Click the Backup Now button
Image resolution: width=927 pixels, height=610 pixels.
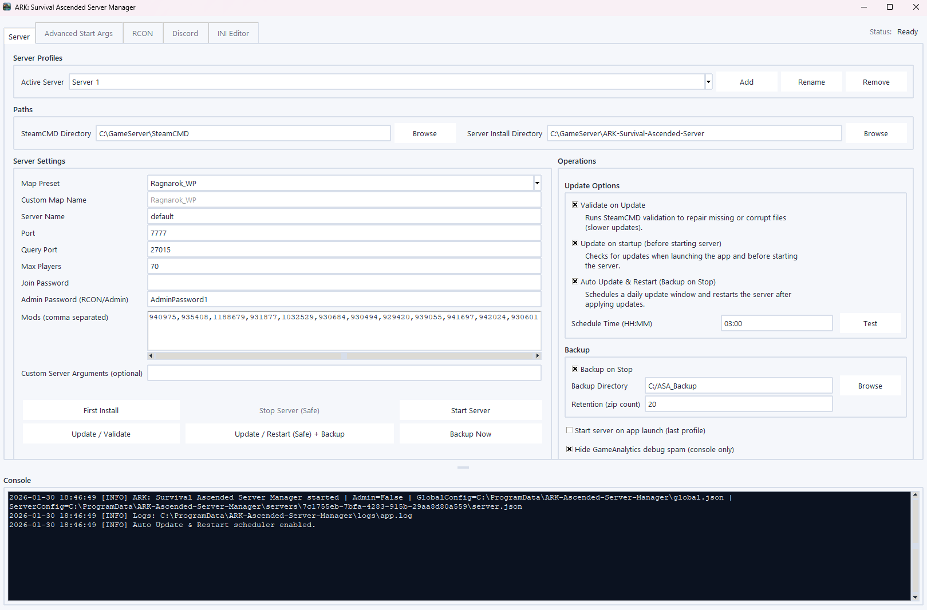coord(471,434)
